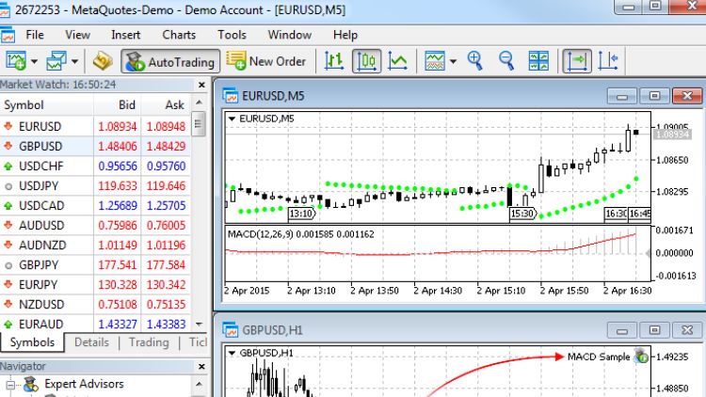Click the New Order button
The height and width of the screenshot is (397, 706).
[x=265, y=61]
